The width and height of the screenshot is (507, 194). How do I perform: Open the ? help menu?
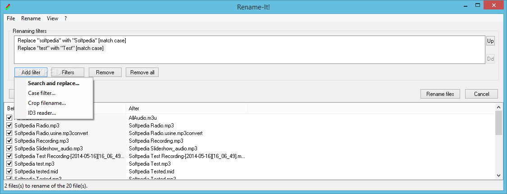coord(66,18)
